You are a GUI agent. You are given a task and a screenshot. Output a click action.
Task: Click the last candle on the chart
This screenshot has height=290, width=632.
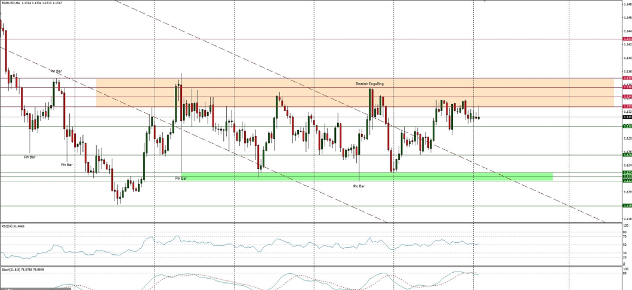tap(479, 117)
